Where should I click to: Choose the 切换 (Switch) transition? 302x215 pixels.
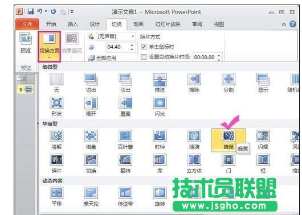point(91,164)
